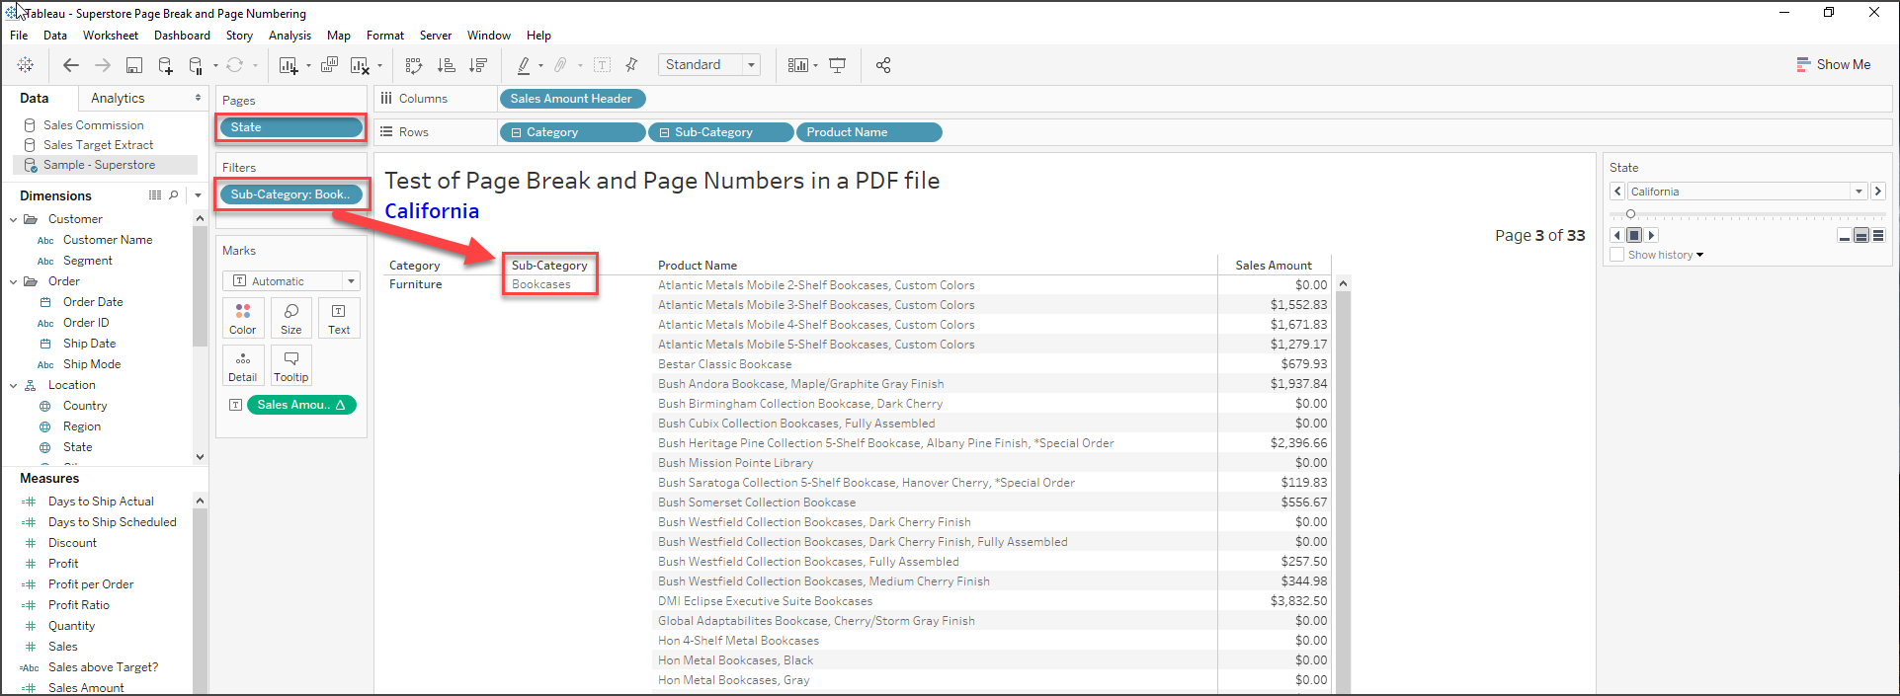1900x696 pixels.
Task: Open the Size marks card
Action: tap(291, 319)
